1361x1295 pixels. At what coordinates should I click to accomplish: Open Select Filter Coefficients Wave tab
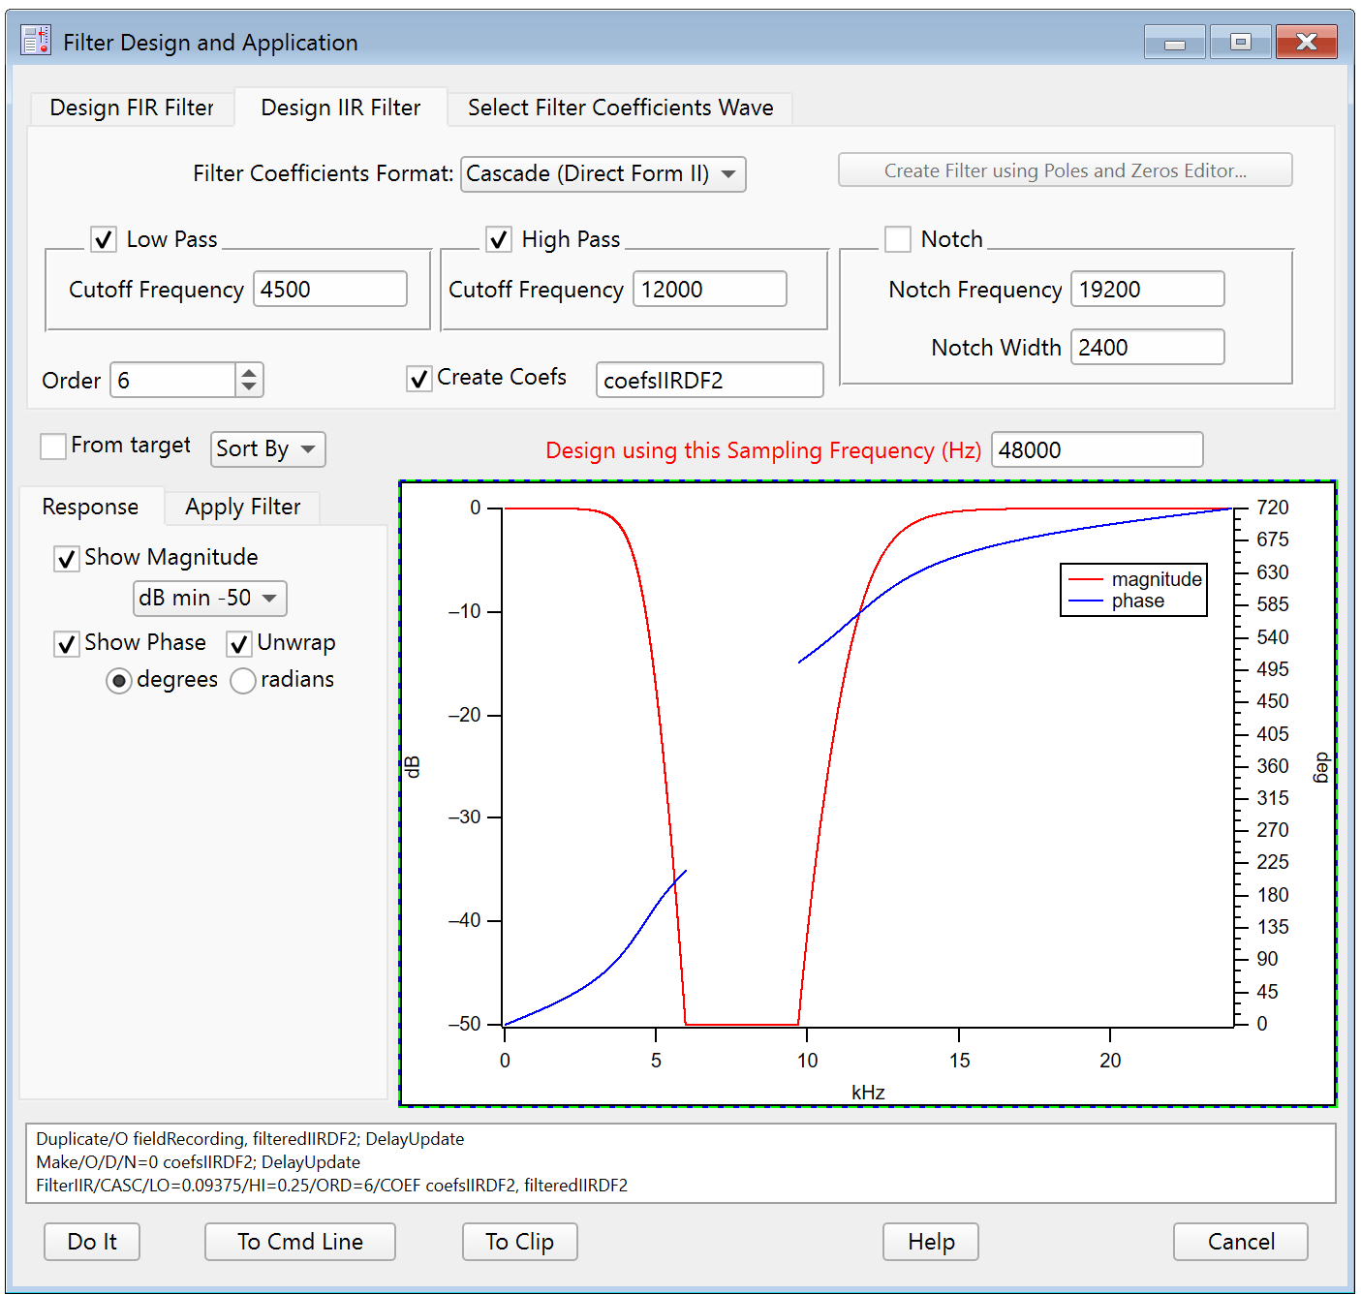click(620, 108)
